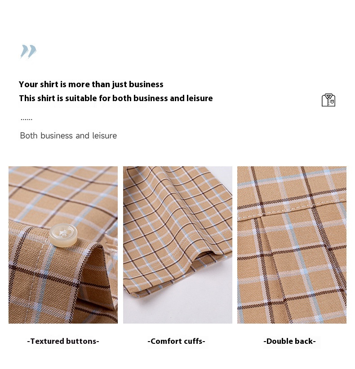This screenshot has width=355, height=369.
Task: Click the gray "Both business and leisure" subtitle
Action: (x=68, y=136)
